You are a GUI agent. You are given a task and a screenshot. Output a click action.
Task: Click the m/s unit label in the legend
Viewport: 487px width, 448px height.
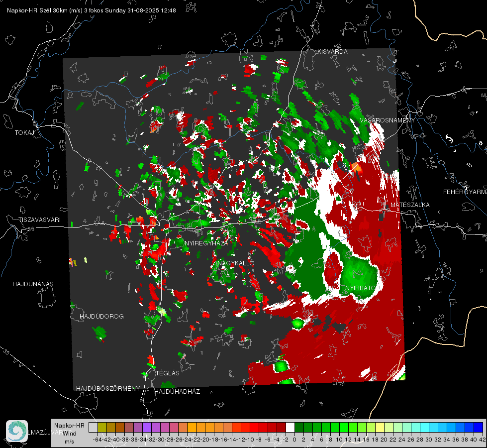pyautogui.click(x=69, y=442)
